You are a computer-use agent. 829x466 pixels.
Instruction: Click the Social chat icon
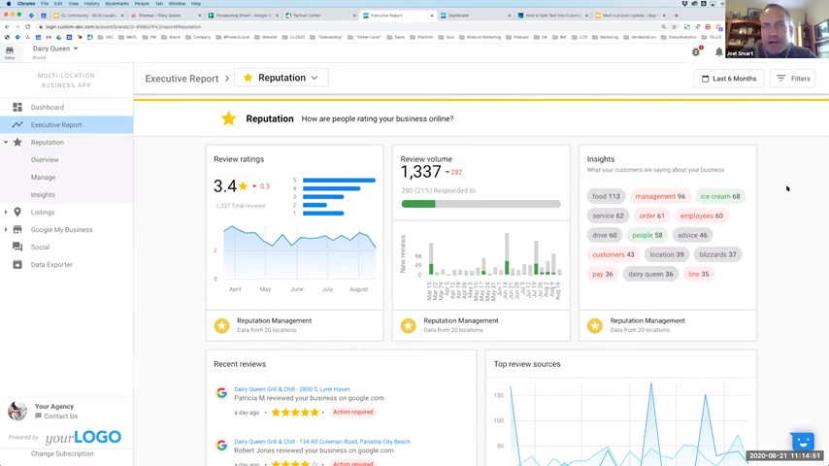[x=17, y=247]
